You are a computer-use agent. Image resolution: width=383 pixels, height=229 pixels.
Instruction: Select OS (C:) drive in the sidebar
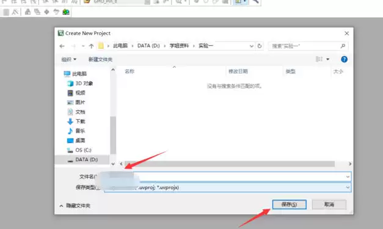pyautogui.click(x=83, y=150)
